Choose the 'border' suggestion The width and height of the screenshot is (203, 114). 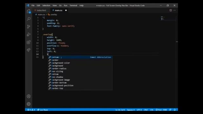(x=80, y=60)
